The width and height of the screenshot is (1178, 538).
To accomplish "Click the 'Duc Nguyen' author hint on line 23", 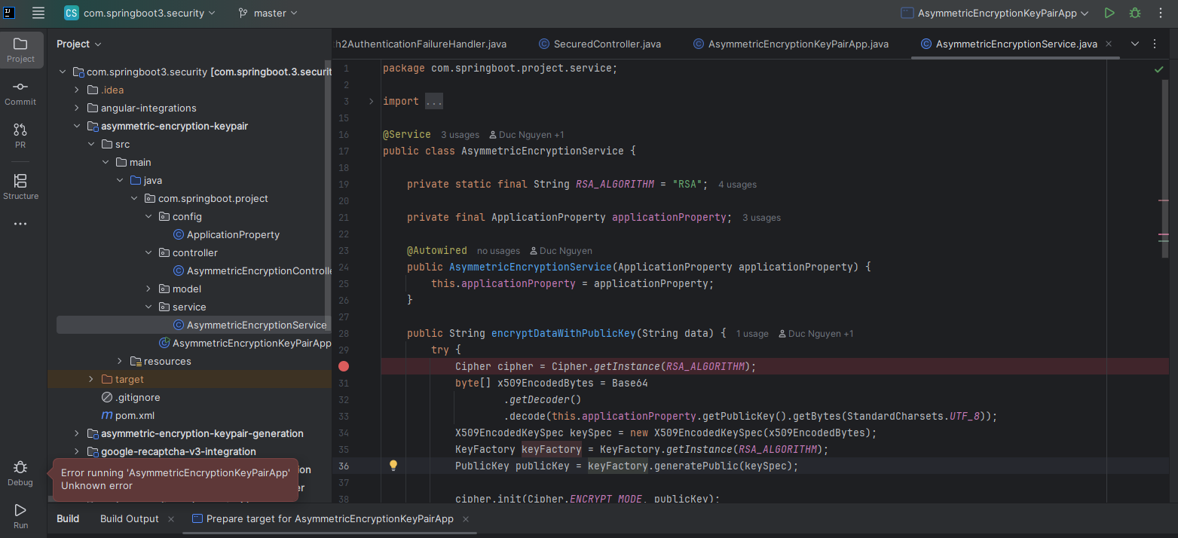I will point(561,251).
